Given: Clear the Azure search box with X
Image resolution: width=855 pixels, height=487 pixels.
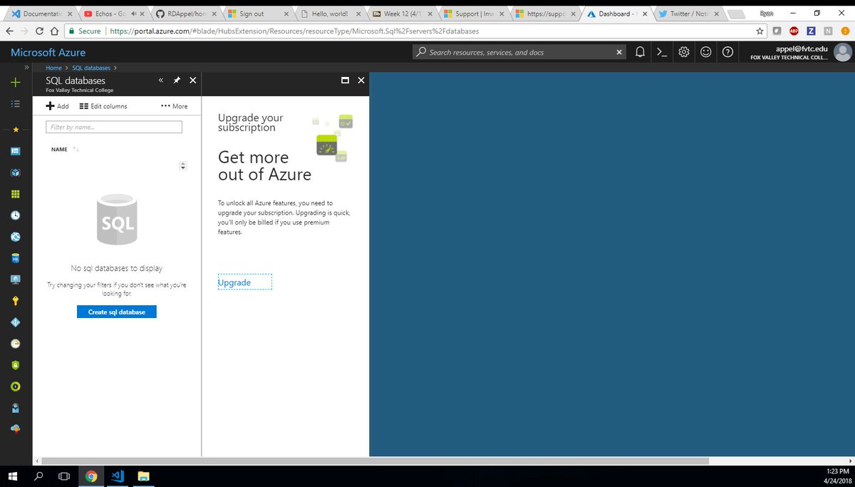Looking at the screenshot, I should click(618, 52).
